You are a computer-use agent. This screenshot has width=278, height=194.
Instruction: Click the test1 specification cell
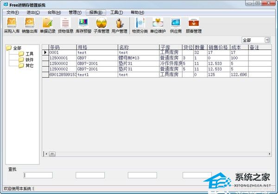97,75
